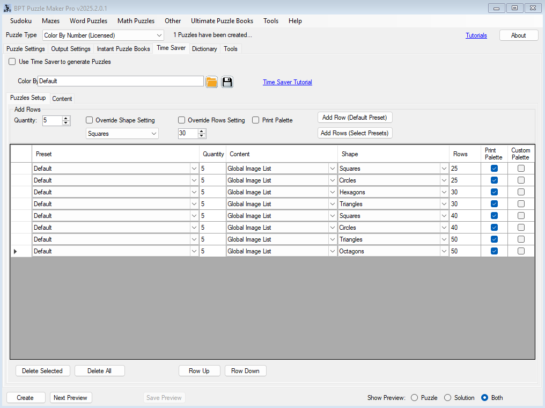Click Add Rows (Select Presets) button
545x408 pixels.
point(355,133)
